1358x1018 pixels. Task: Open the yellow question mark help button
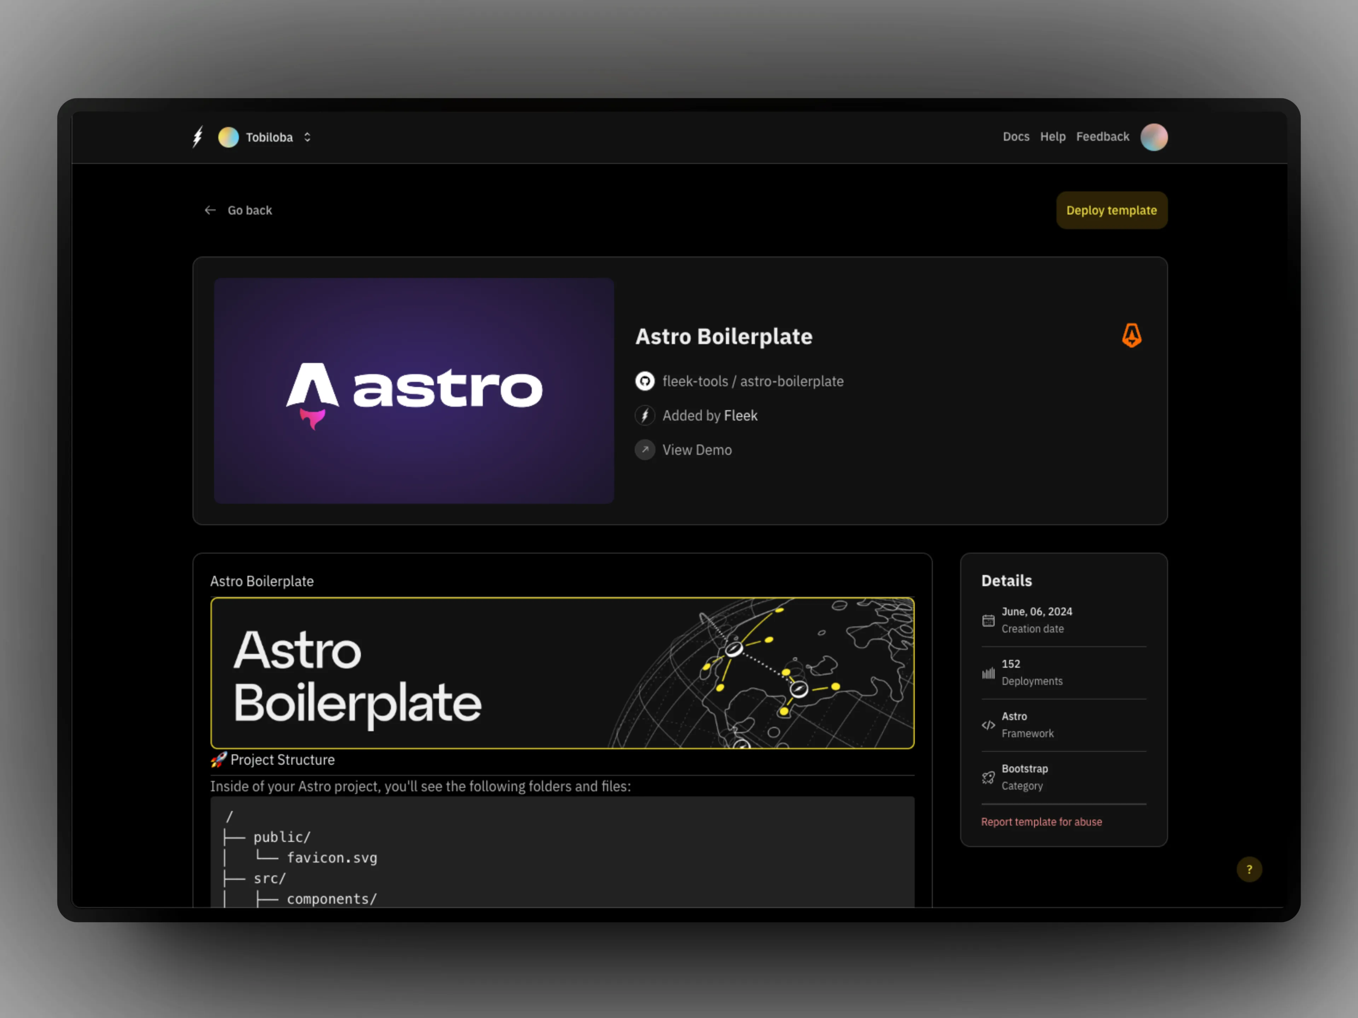(1249, 869)
